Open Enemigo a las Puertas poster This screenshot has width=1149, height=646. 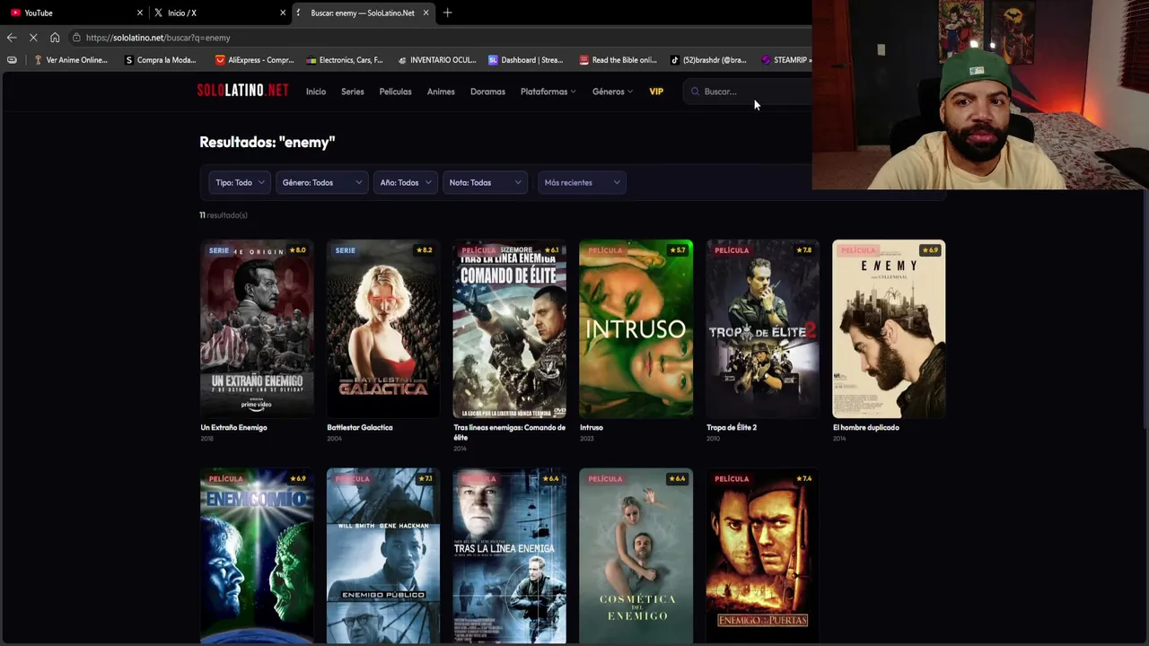coord(763,555)
